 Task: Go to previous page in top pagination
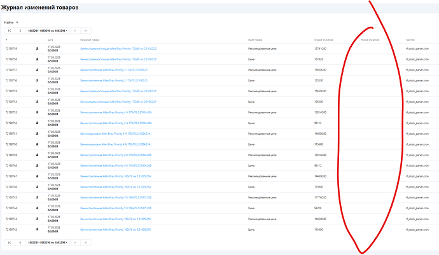coord(20,31)
